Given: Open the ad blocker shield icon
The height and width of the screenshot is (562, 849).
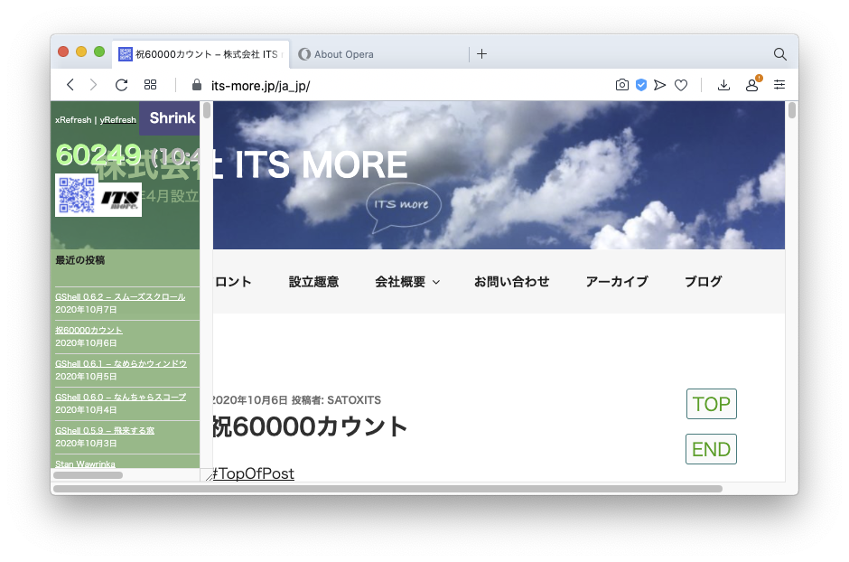Looking at the screenshot, I should coord(640,85).
